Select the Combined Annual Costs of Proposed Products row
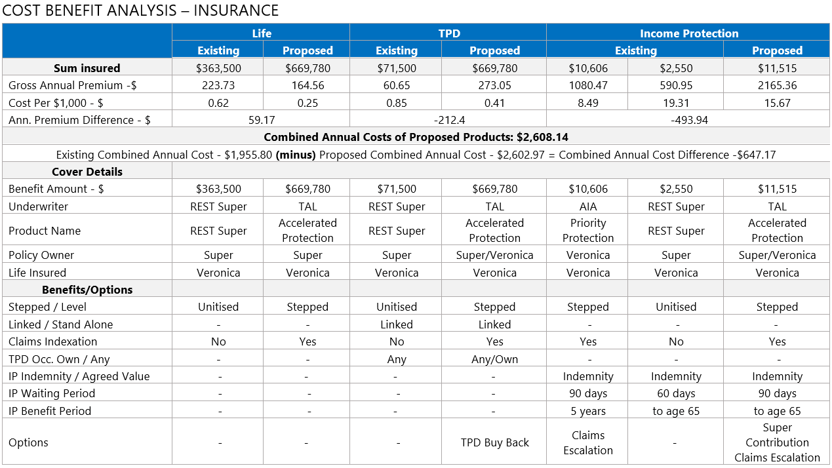Screen dimensions: 832x468 coord(416,137)
